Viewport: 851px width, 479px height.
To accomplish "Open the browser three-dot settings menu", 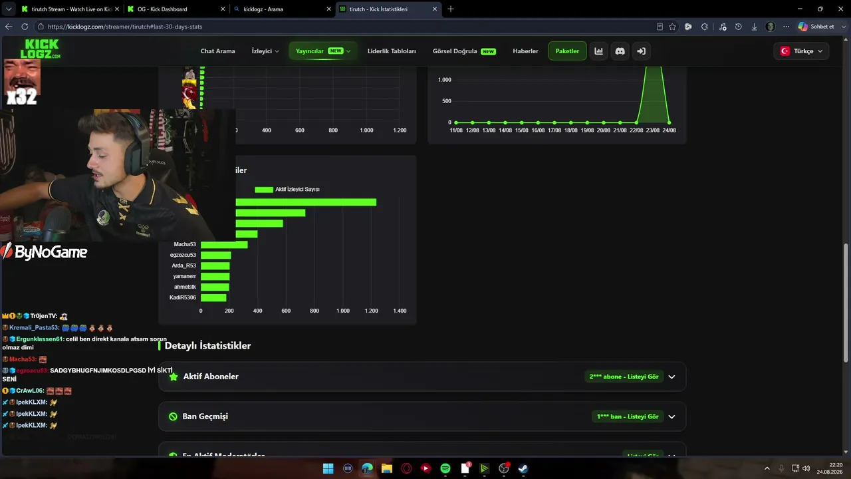I will point(787,27).
